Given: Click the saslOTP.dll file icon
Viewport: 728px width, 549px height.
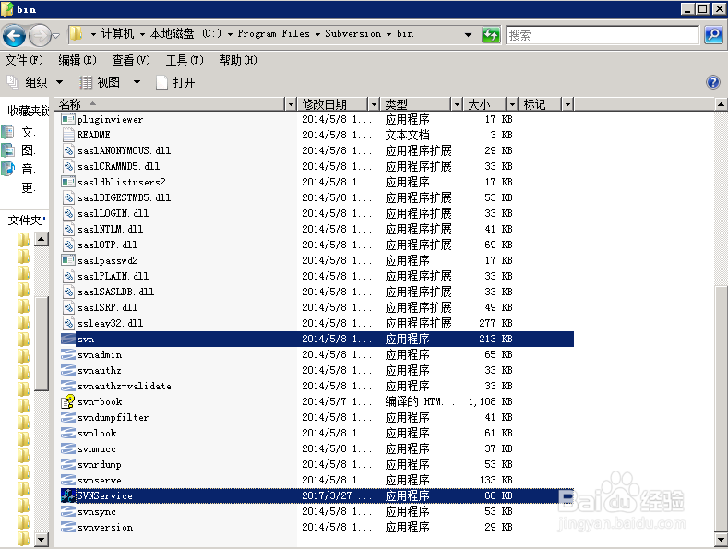Looking at the screenshot, I should tap(68, 245).
